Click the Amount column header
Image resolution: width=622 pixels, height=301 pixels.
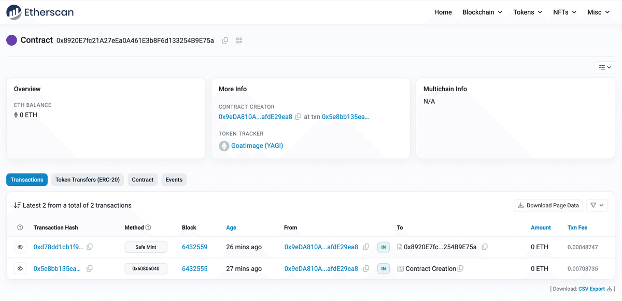(541, 227)
